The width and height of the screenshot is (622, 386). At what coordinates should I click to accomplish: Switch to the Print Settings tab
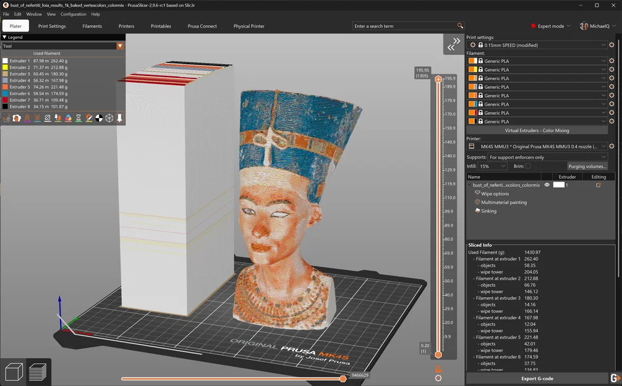point(52,26)
